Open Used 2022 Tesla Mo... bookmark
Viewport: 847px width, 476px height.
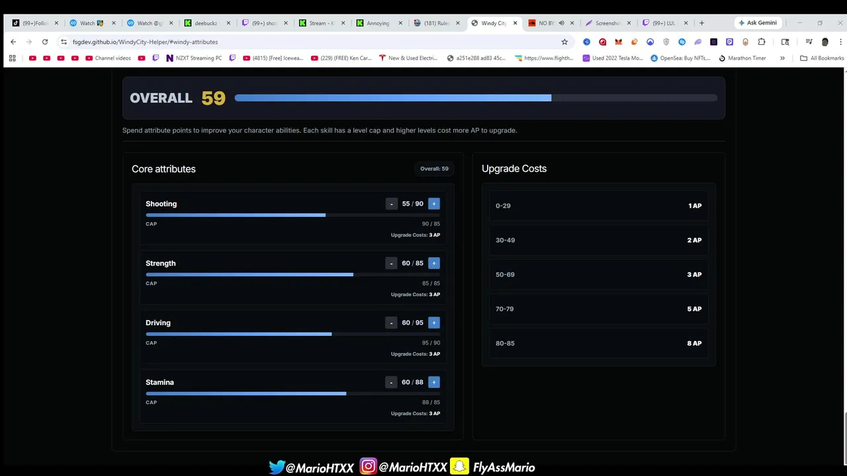point(613,58)
